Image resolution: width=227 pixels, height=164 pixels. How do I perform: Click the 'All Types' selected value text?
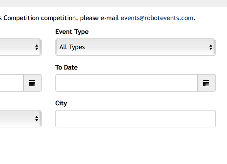coord(72,47)
